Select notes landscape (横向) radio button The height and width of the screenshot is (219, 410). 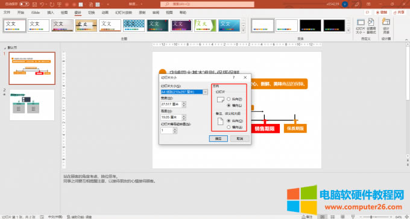click(x=229, y=127)
